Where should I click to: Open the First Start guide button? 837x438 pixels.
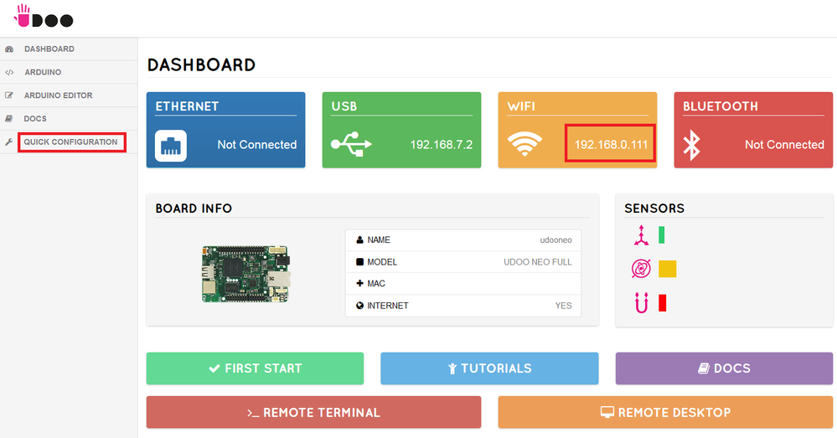[256, 368]
